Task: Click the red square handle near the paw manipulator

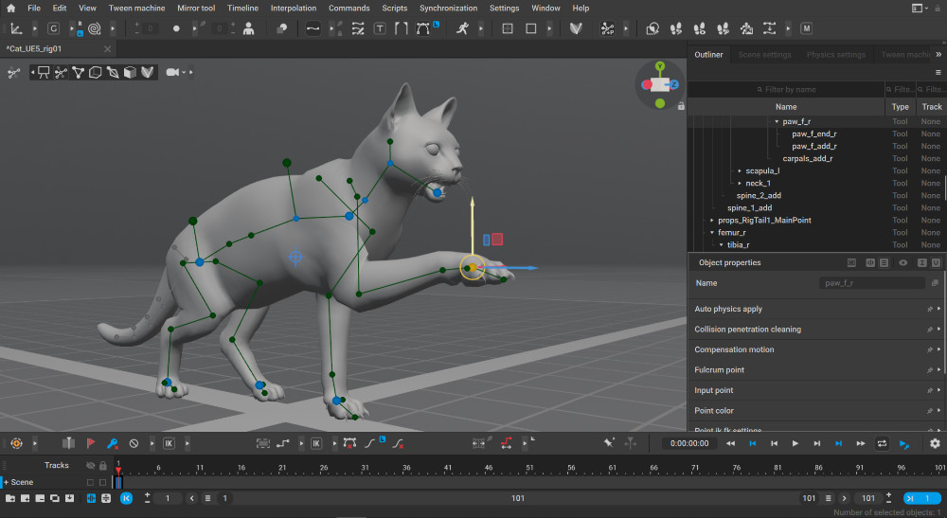Action: [x=497, y=240]
